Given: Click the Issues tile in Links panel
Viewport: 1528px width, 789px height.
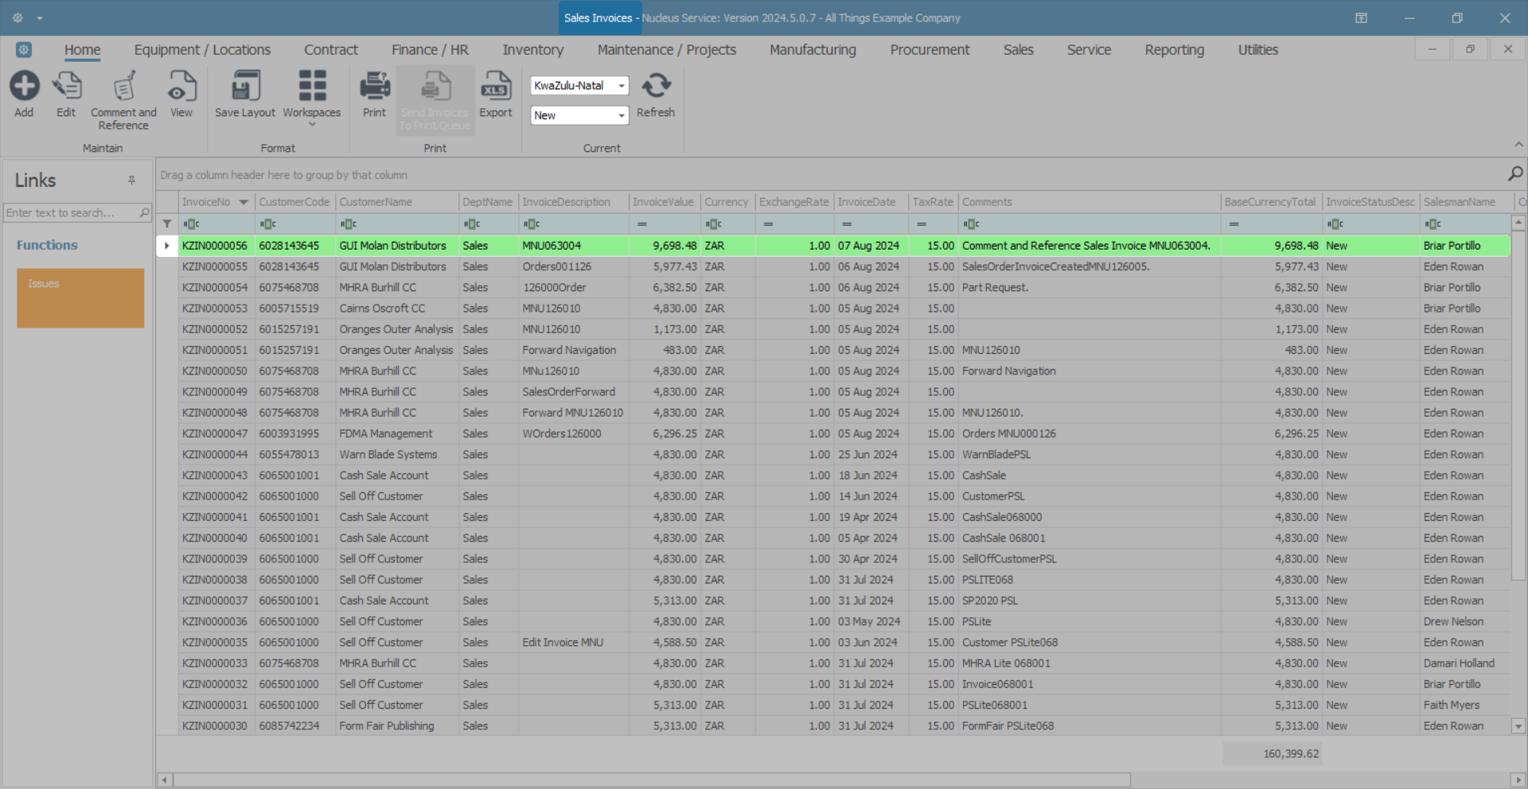Looking at the screenshot, I should tap(80, 298).
